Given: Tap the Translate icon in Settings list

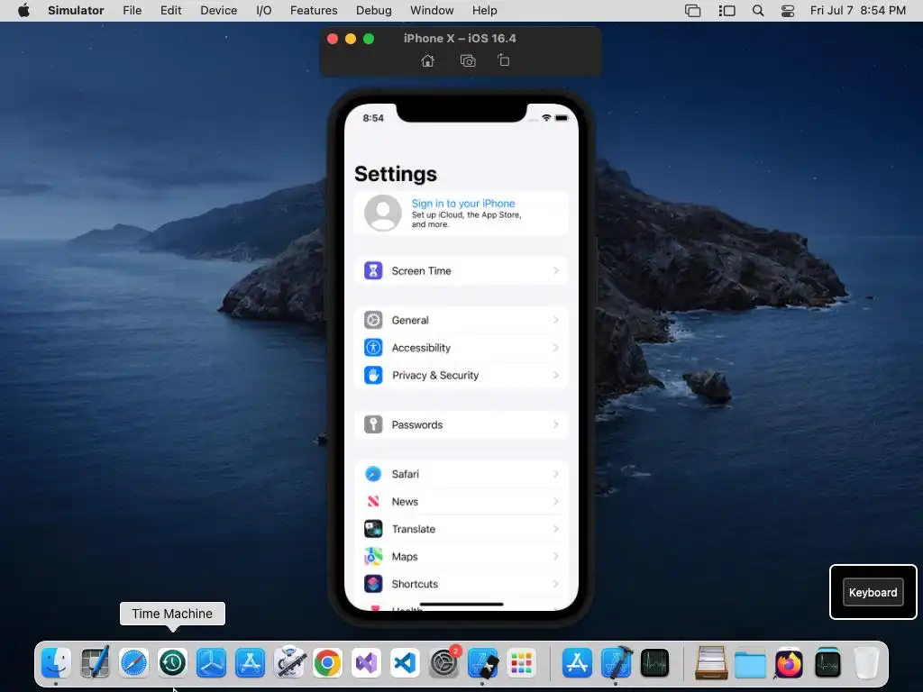Looking at the screenshot, I should coord(373,529).
